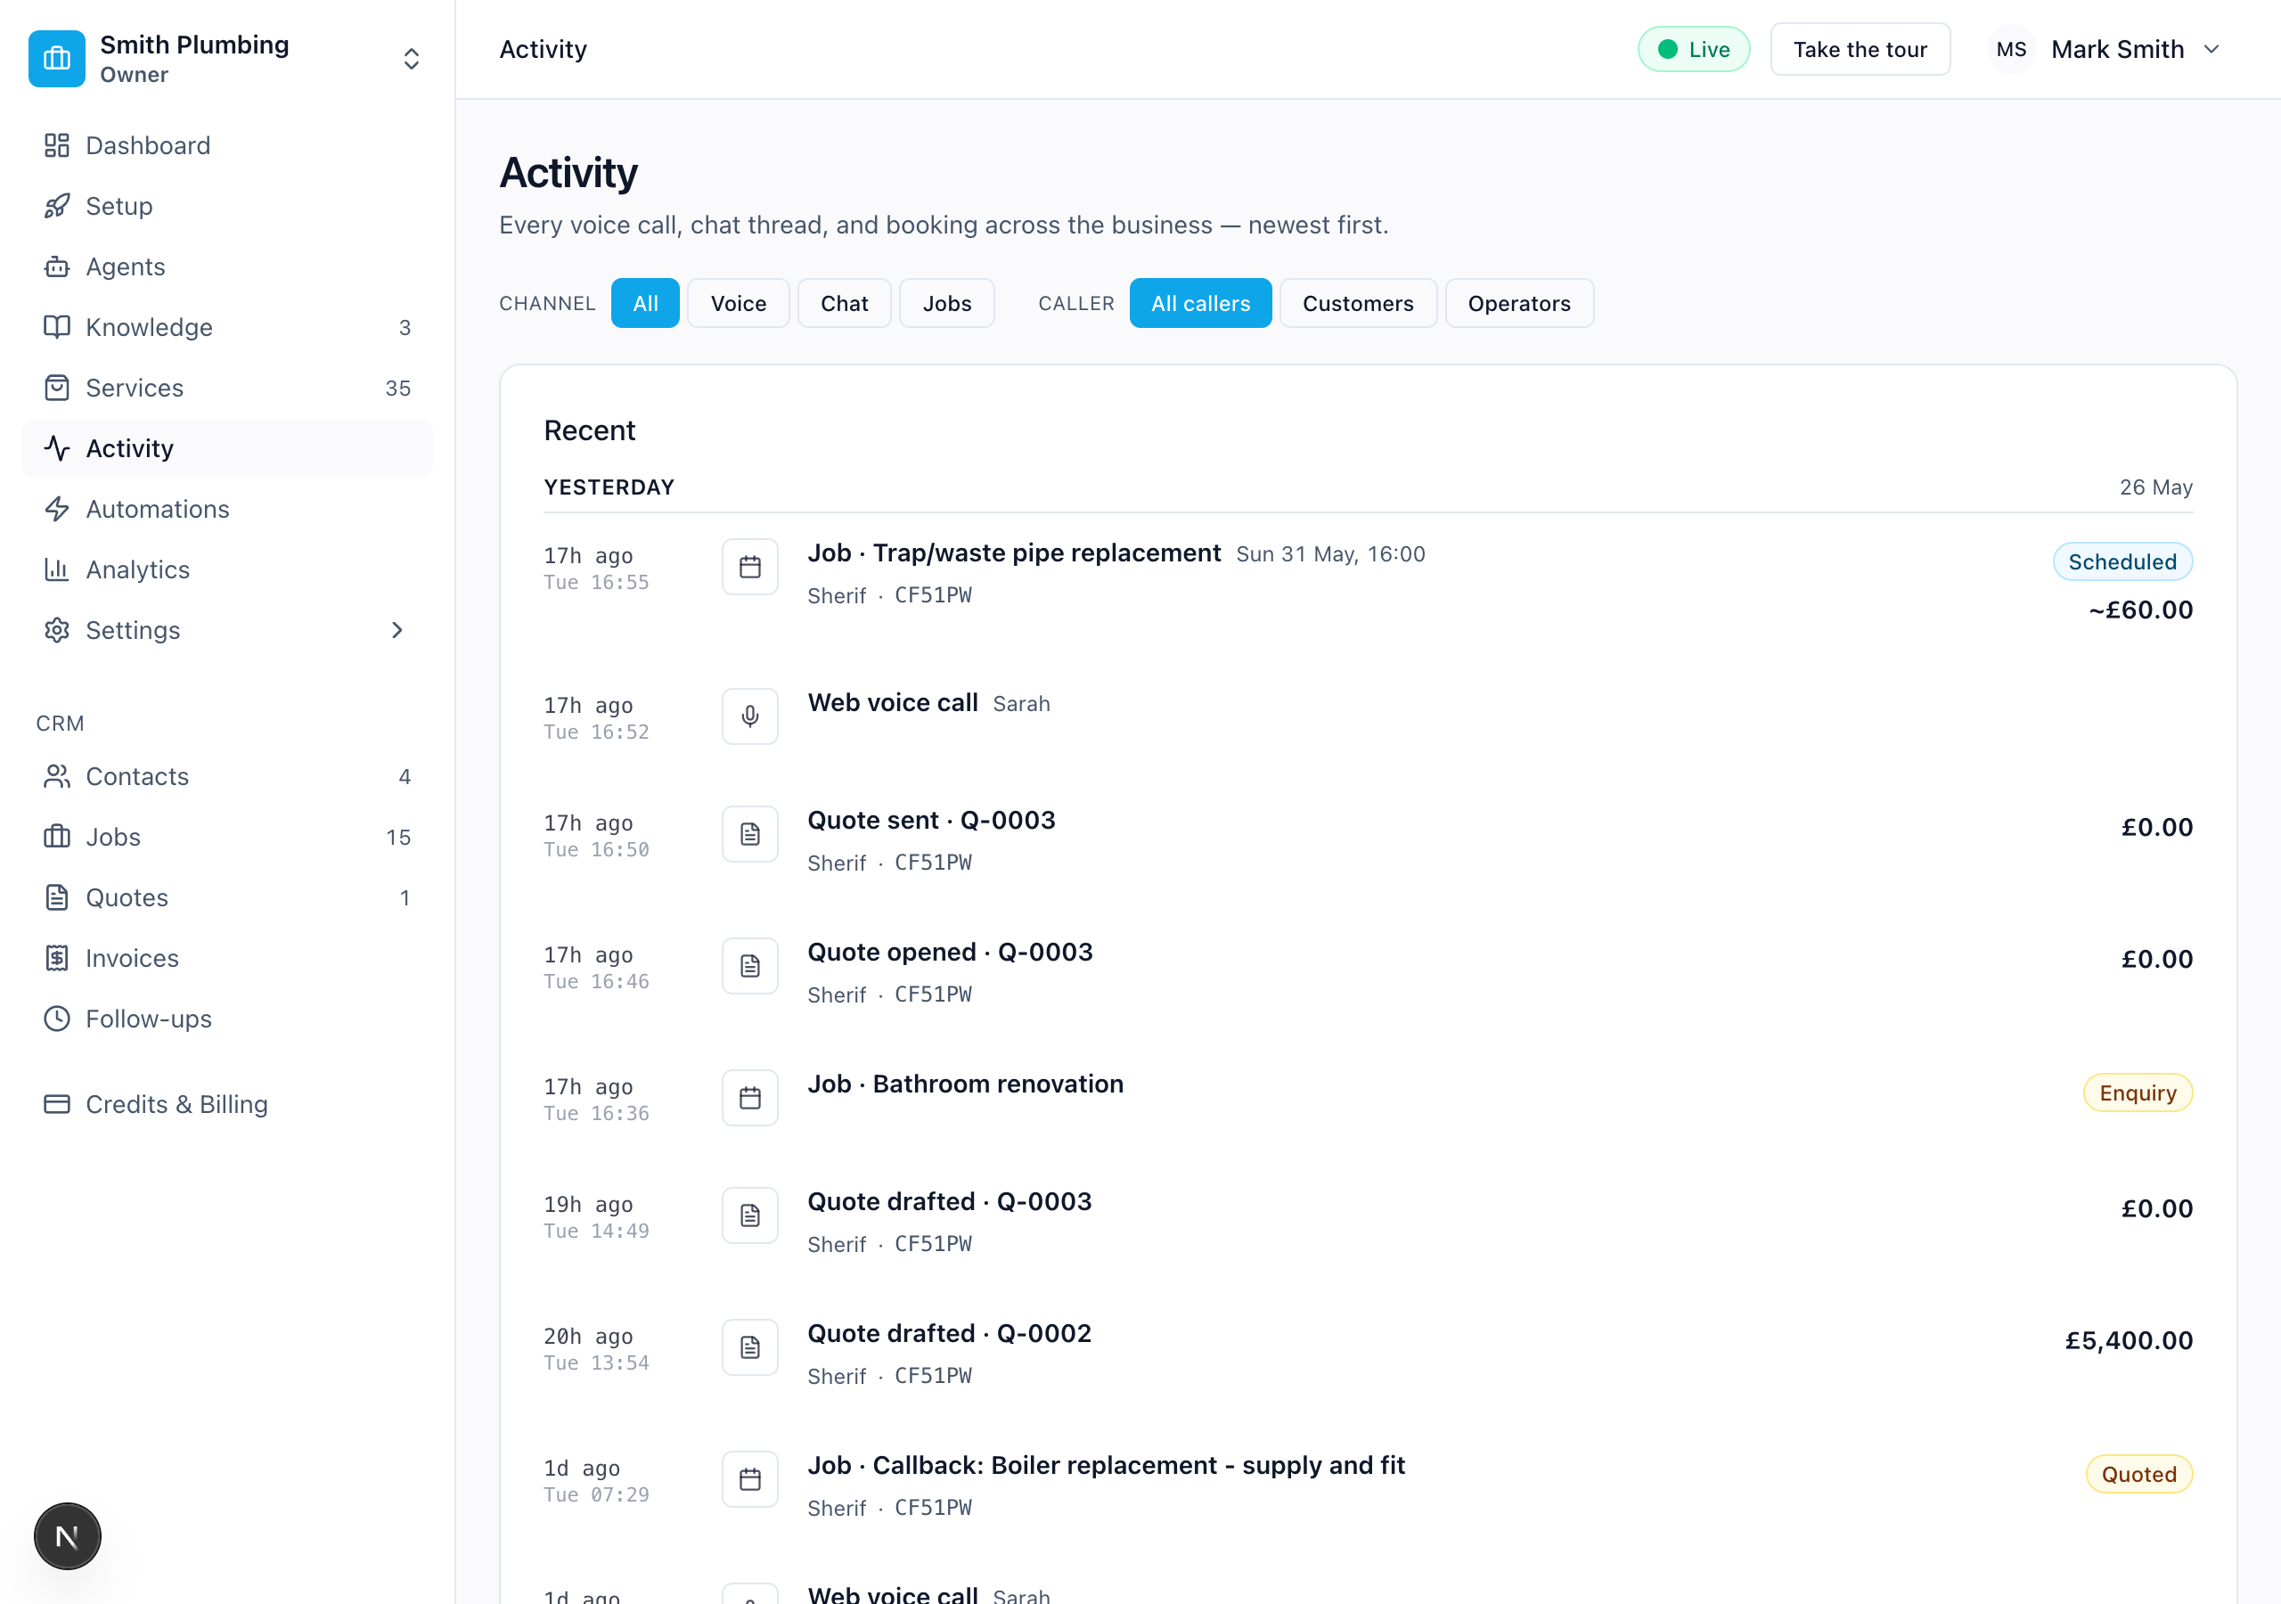
Task: Click the 26 May date label
Action: coord(2156,488)
